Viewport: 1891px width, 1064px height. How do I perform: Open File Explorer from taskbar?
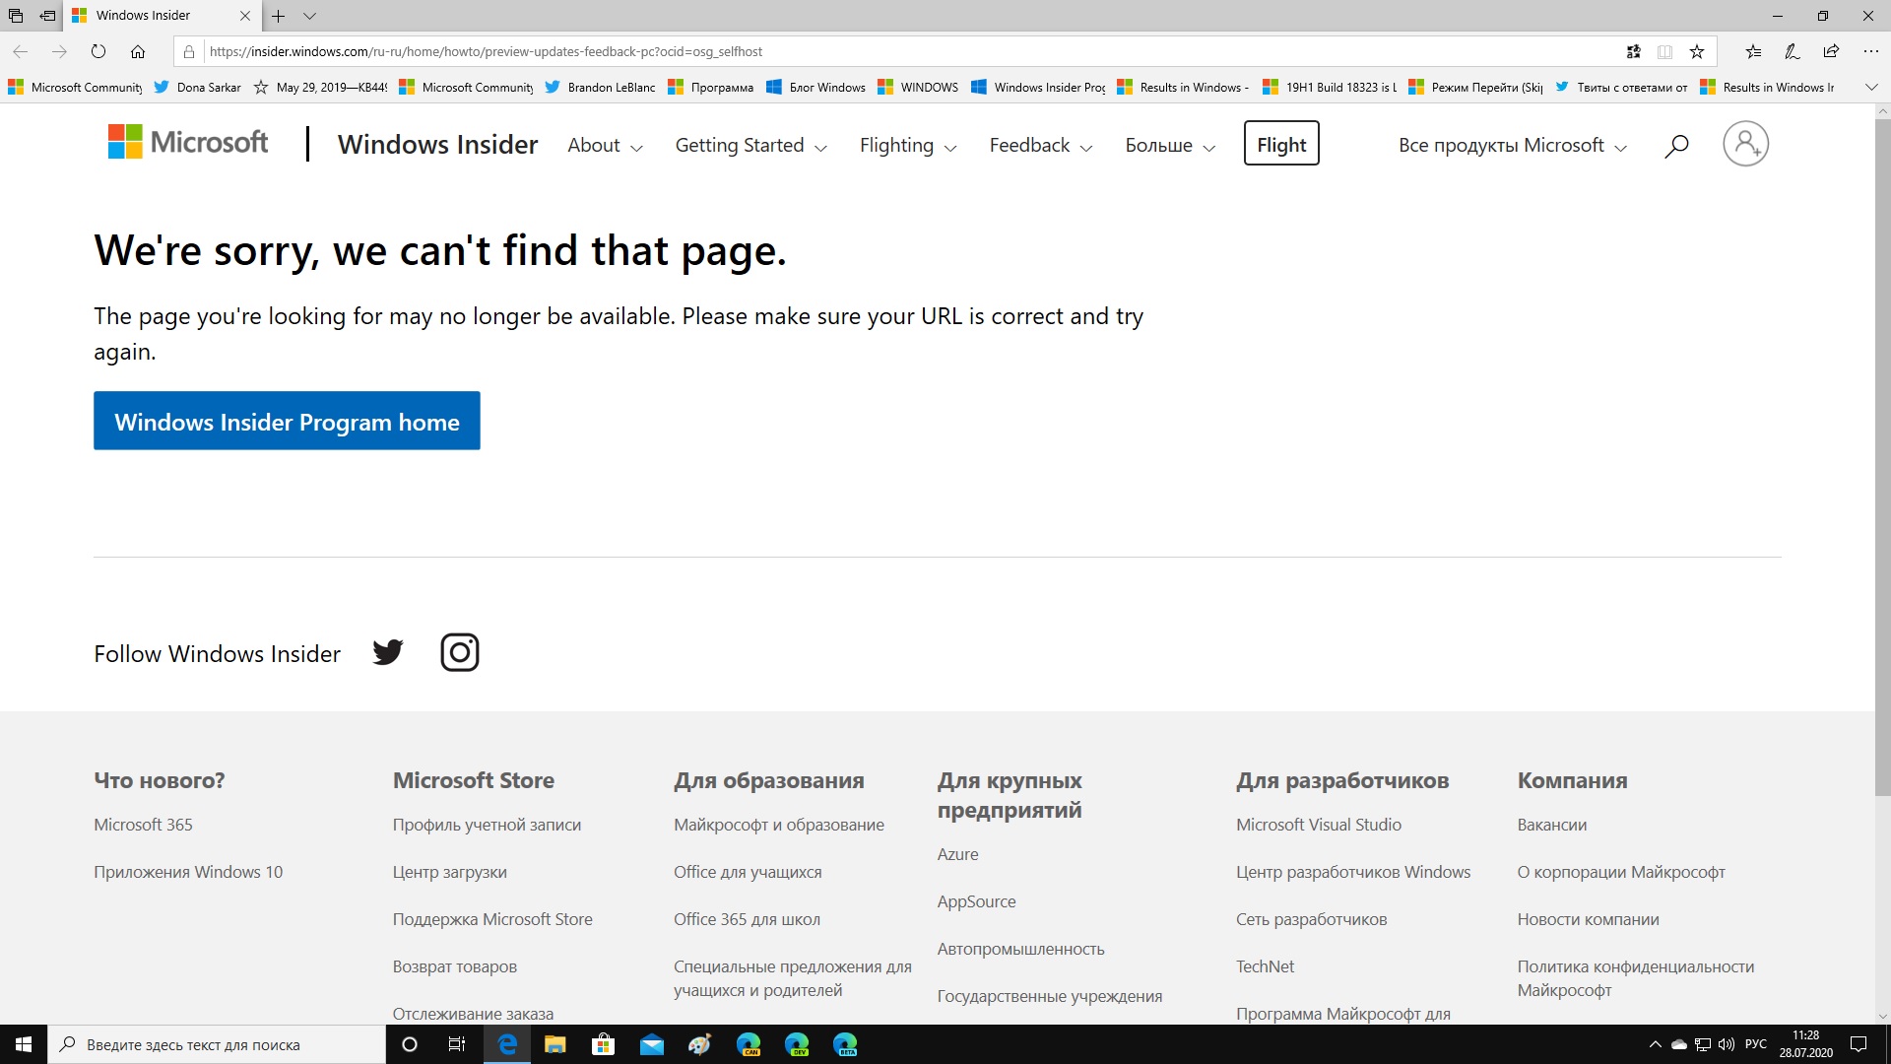tap(554, 1044)
